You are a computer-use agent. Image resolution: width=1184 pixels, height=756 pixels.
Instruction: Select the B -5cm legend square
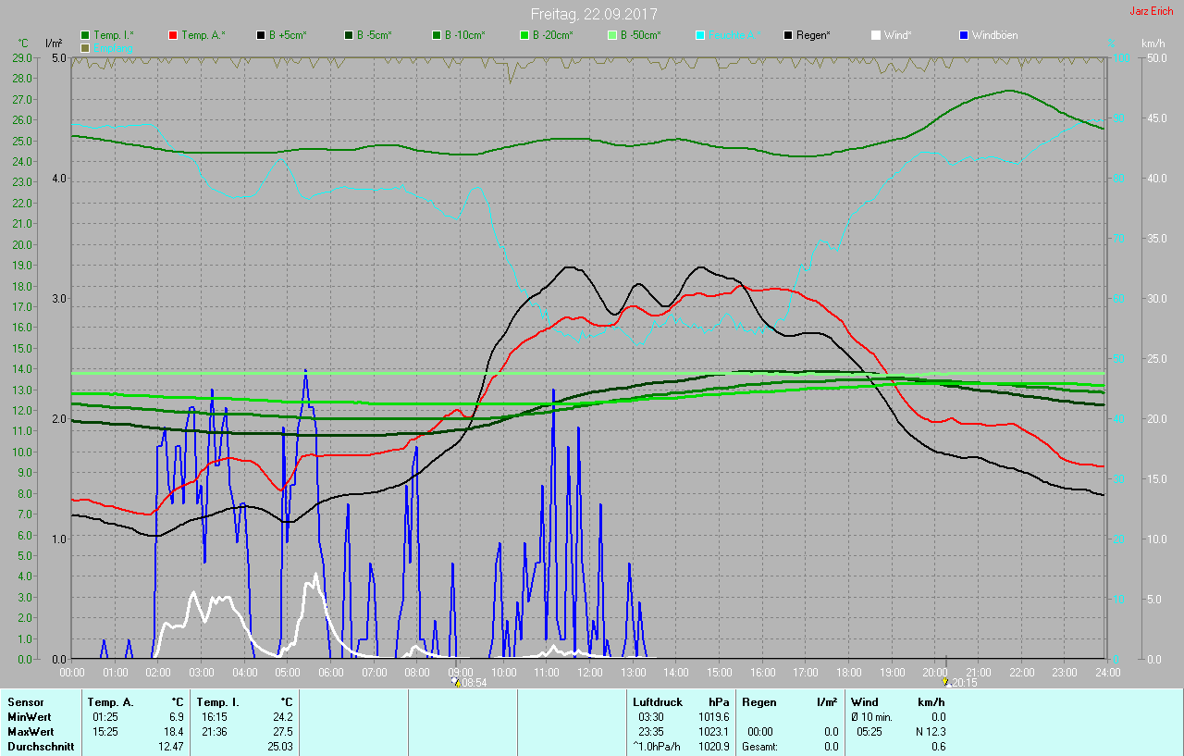click(350, 35)
